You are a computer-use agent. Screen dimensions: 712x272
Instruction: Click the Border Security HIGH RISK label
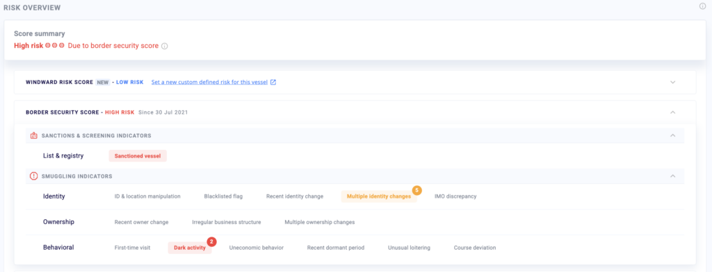pos(120,112)
